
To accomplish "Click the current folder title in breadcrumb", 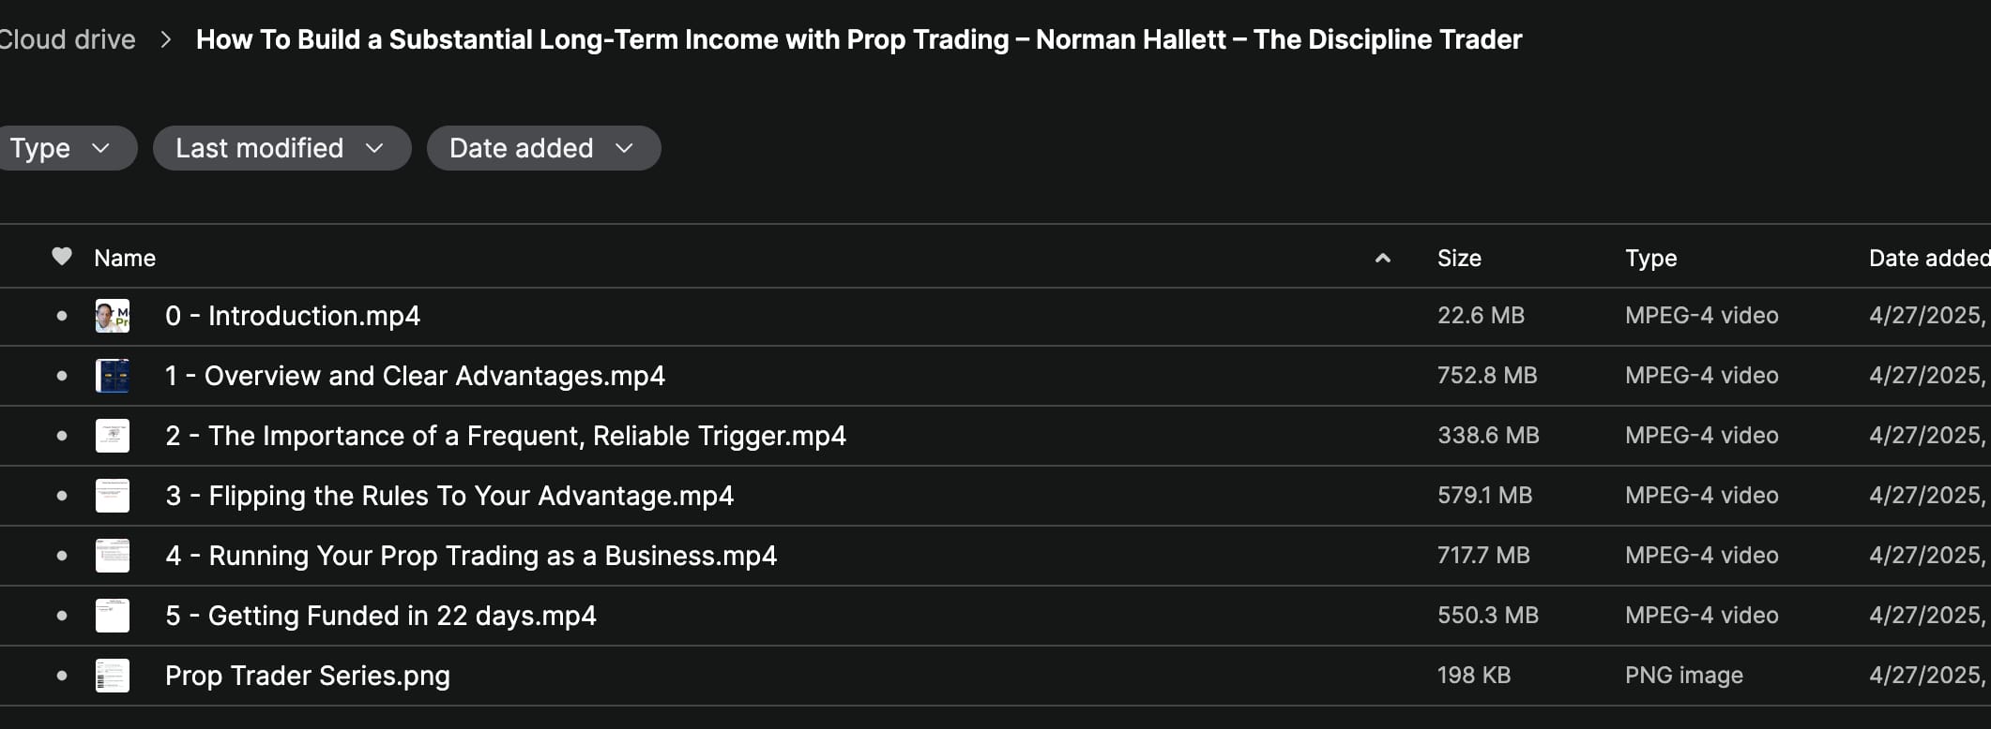I will point(859,39).
